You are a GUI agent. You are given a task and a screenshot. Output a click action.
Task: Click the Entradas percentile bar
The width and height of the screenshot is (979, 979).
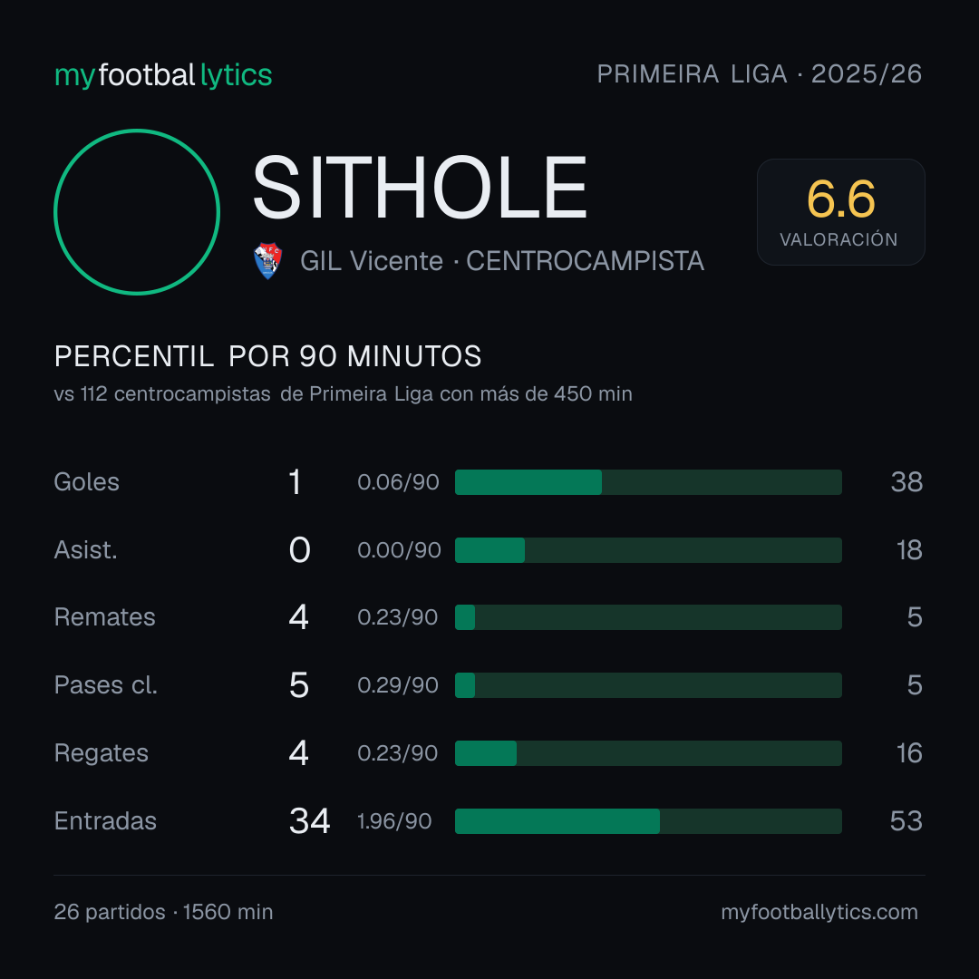coord(648,821)
